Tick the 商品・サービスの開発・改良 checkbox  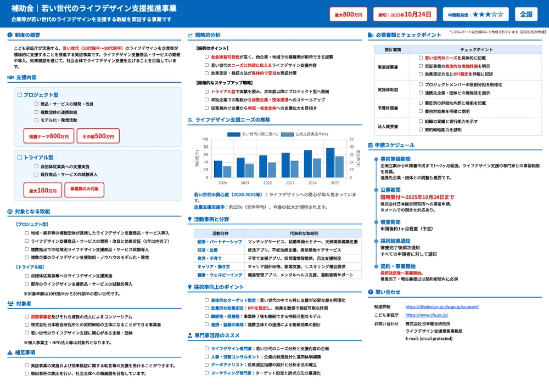pyautogui.click(x=36, y=104)
